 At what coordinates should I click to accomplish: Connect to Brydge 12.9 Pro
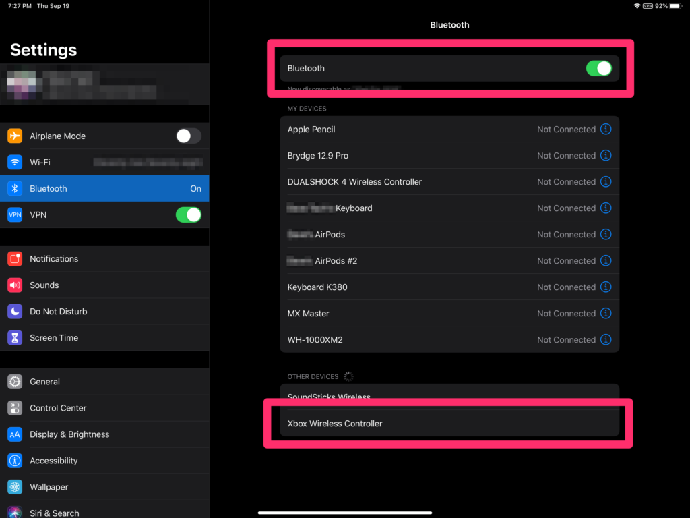pyautogui.click(x=449, y=156)
